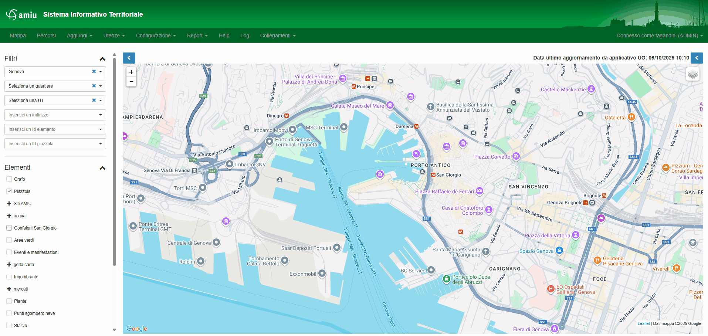Screen dimensions: 708x336
Task: Select the Ostaietta restaurant marker
Action: point(631,117)
